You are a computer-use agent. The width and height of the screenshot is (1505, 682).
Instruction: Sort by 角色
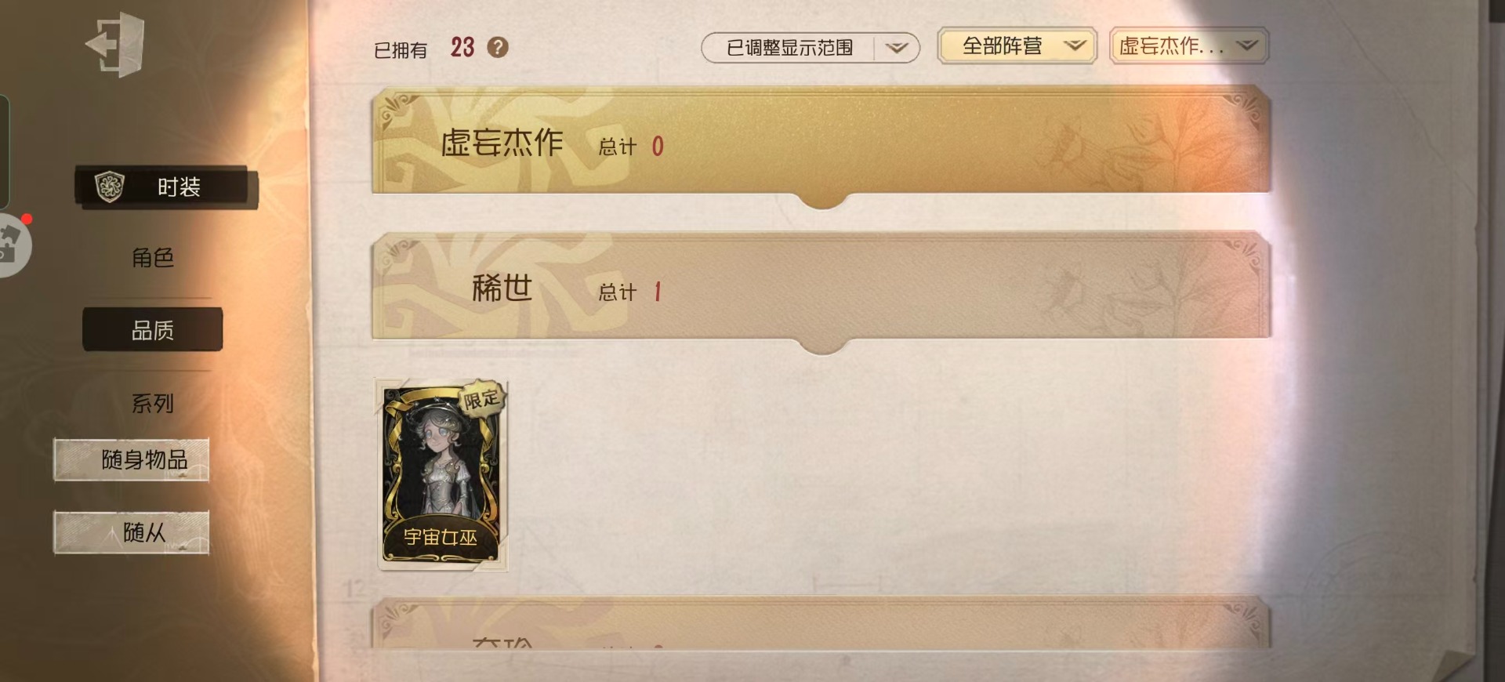153,257
